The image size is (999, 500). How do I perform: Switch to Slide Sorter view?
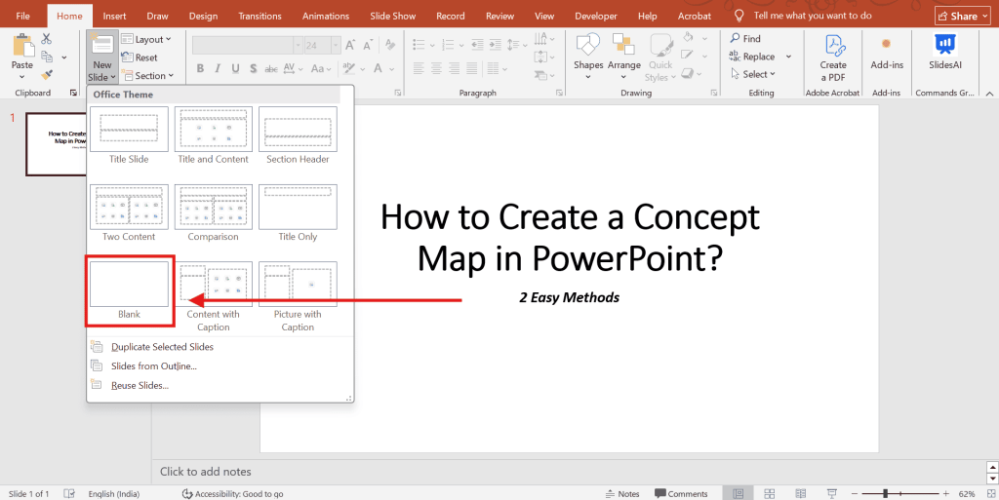pyautogui.click(x=769, y=493)
